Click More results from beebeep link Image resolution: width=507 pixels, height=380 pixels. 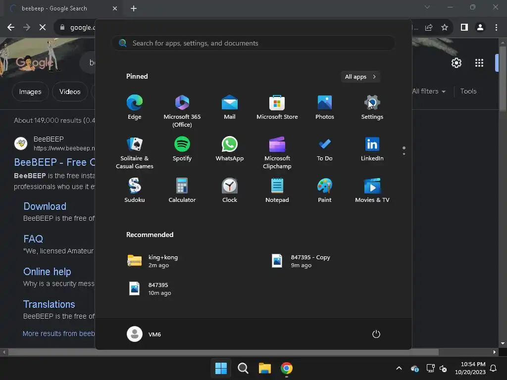coord(59,333)
